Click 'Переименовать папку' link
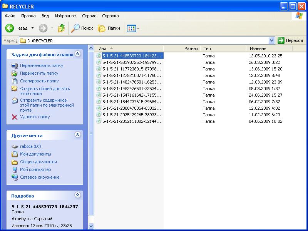Screen dimensions: 308x231 tap(42, 65)
